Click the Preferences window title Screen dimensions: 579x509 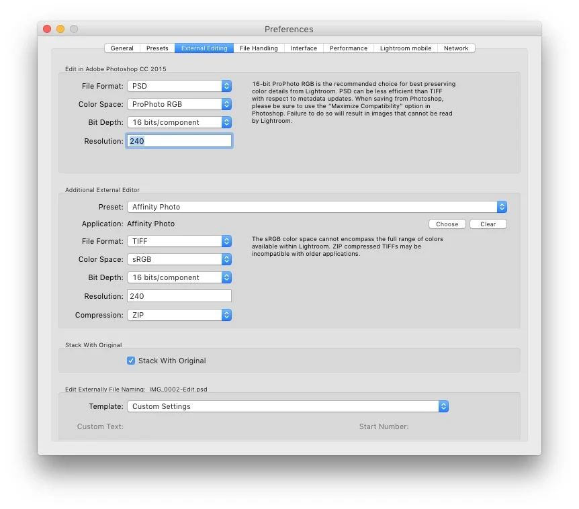(289, 29)
